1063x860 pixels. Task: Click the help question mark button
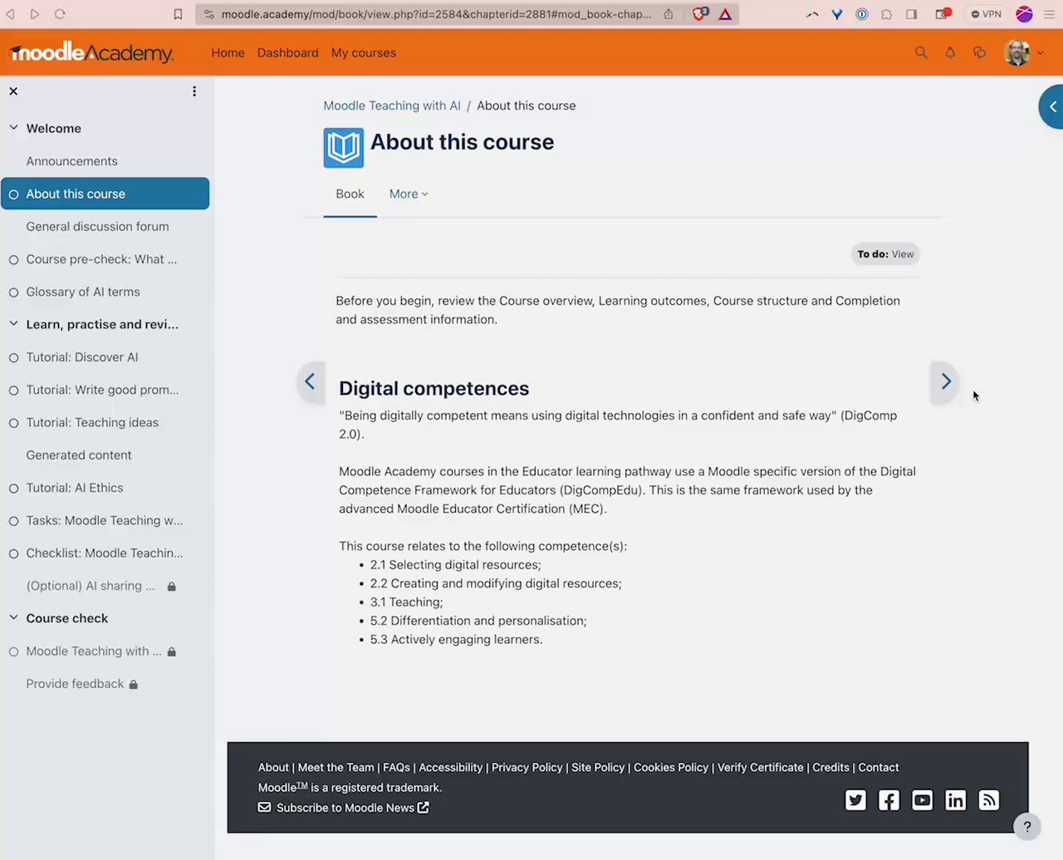(x=1027, y=826)
